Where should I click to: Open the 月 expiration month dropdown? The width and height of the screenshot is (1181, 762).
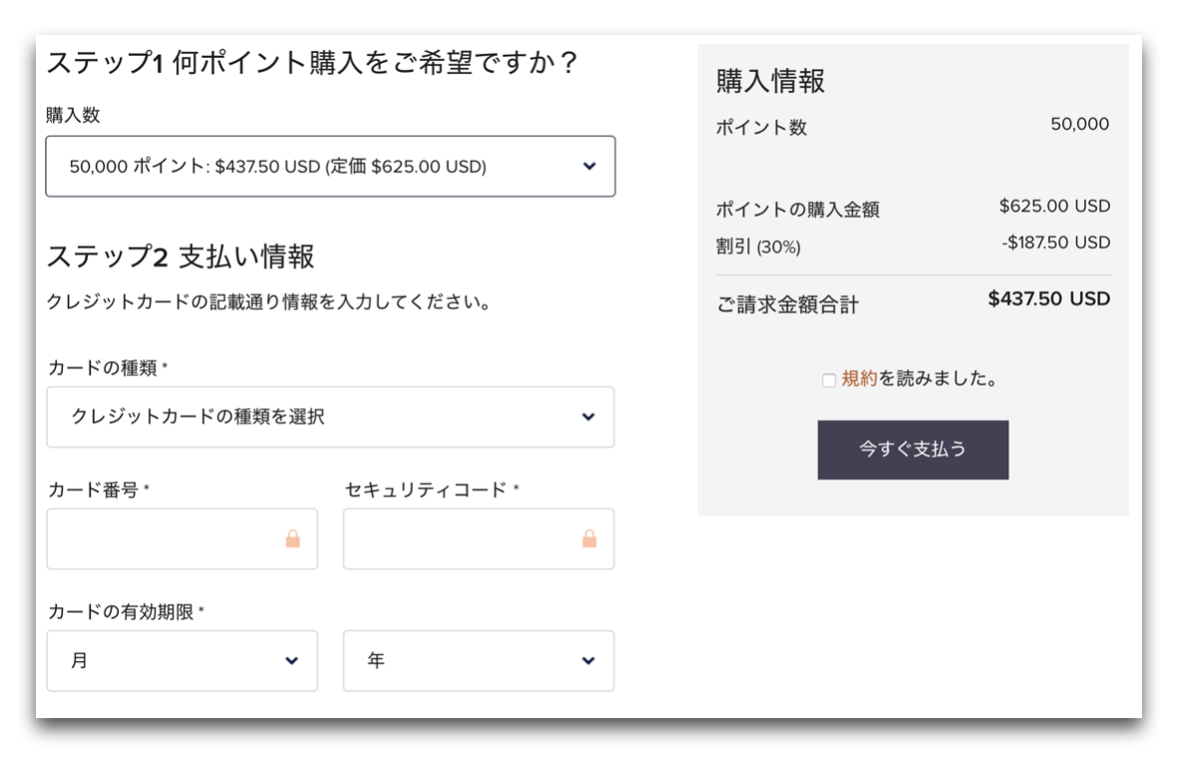pos(183,661)
